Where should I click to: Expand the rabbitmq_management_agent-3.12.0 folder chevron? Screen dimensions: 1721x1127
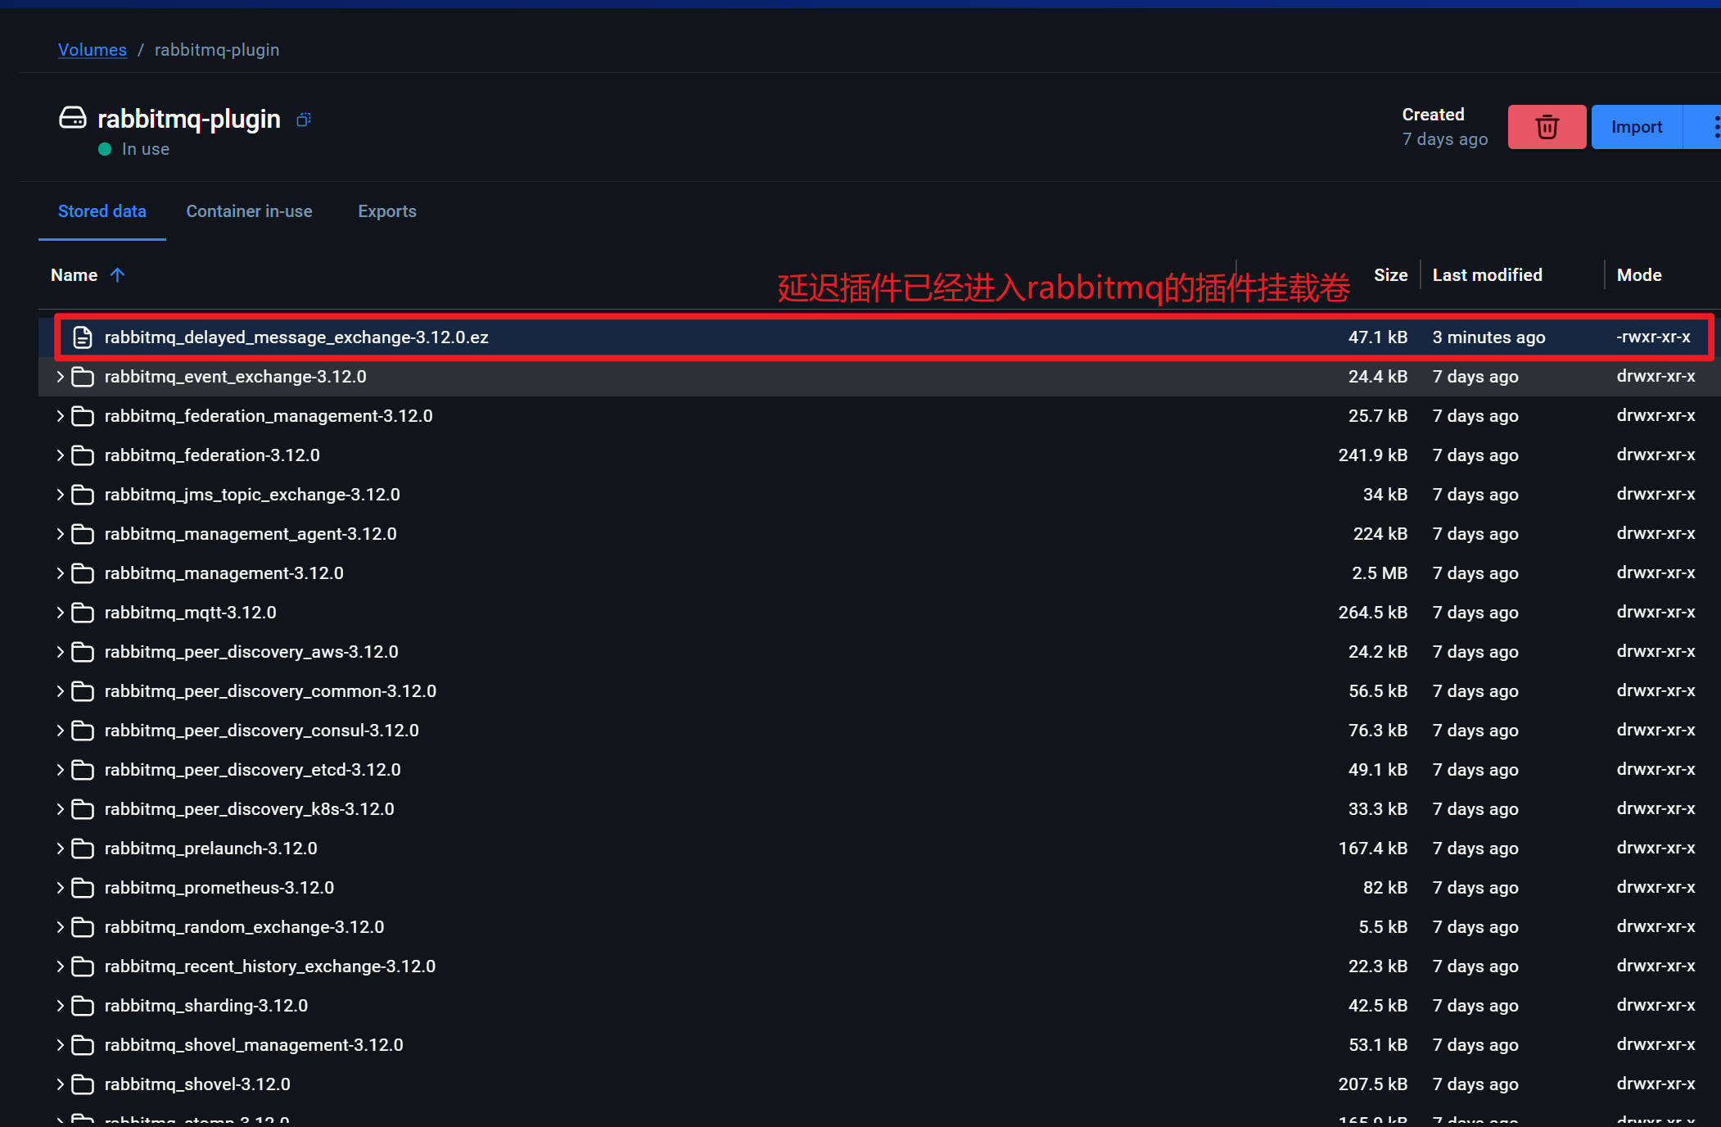coord(60,534)
